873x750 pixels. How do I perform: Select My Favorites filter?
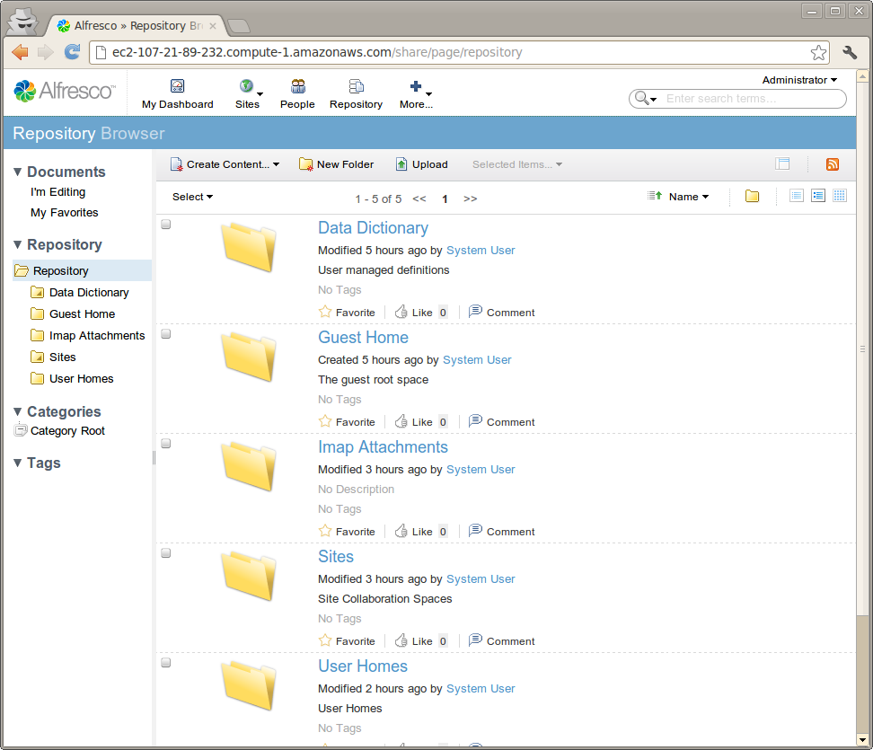click(65, 212)
